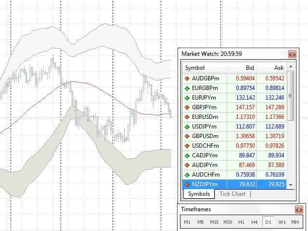Click the down arrow icon beside GBPJPYm

point(187,107)
